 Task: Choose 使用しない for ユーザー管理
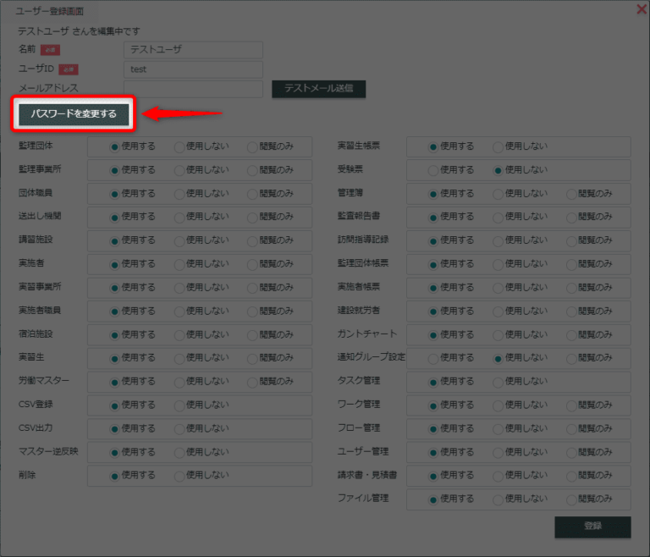click(x=499, y=452)
